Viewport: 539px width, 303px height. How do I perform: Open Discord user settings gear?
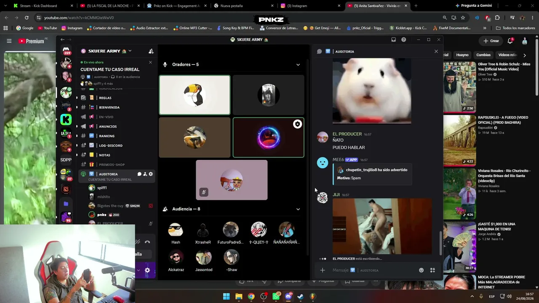(147, 270)
